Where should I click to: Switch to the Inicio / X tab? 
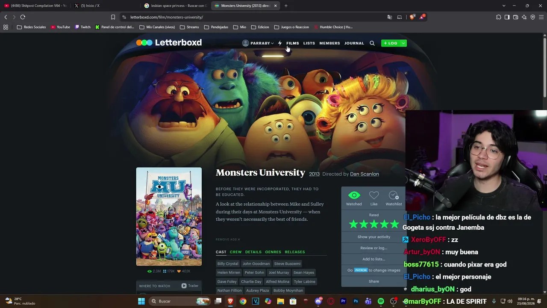tap(105, 6)
